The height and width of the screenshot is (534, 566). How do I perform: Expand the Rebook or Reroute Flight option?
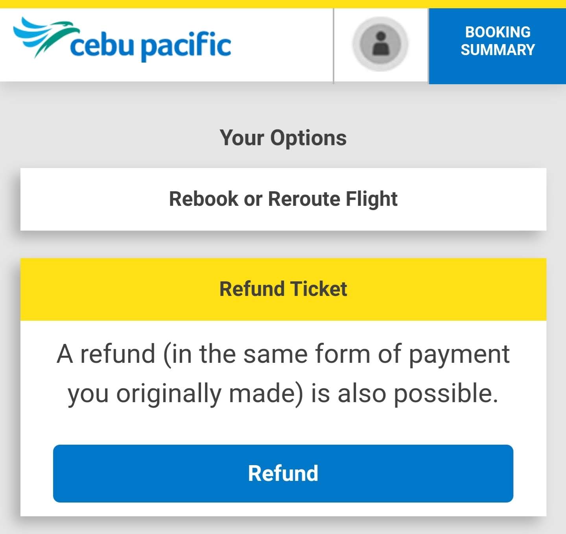[283, 199]
